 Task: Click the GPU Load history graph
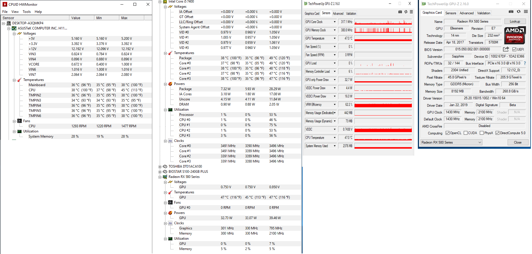(x=383, y=63)
